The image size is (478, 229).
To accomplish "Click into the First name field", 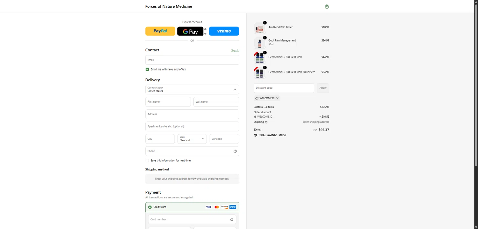I will tap(168, 102).
